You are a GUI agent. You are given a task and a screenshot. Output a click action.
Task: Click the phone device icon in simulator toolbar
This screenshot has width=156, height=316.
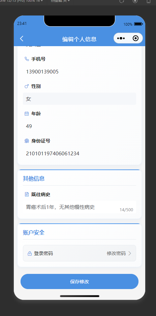149,1
